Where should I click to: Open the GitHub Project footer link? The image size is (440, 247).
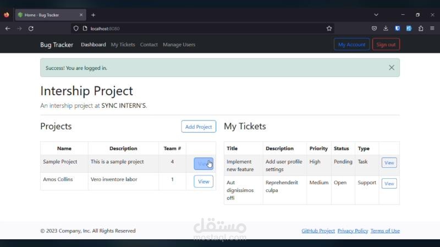(x=318, y=230)
